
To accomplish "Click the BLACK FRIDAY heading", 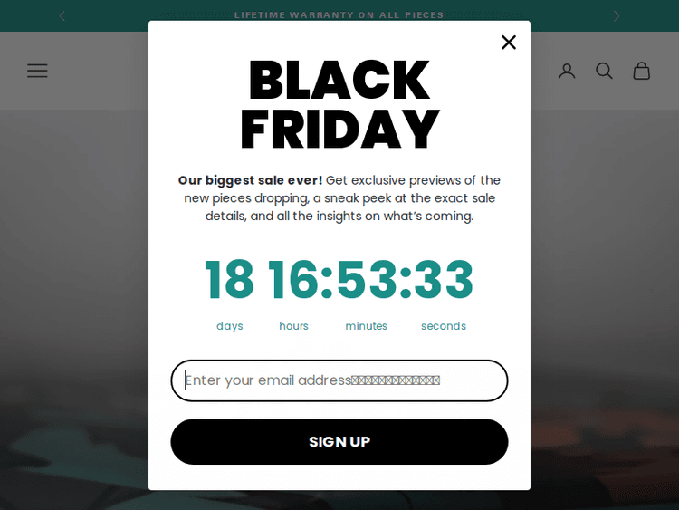I will coord(339,105).
